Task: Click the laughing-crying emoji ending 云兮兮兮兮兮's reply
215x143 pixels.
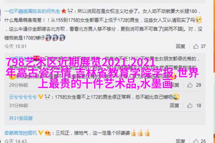Action: pos(176,96)
